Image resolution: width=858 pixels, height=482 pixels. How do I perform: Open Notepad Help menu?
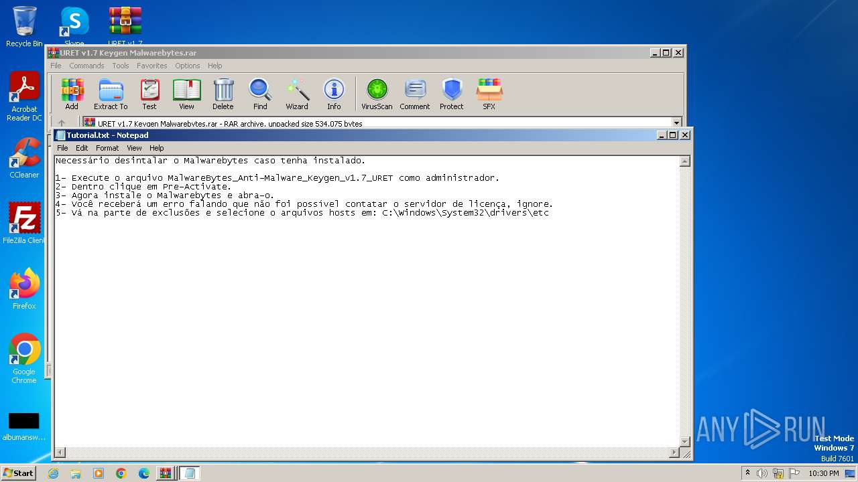click(x=156, y=148)
